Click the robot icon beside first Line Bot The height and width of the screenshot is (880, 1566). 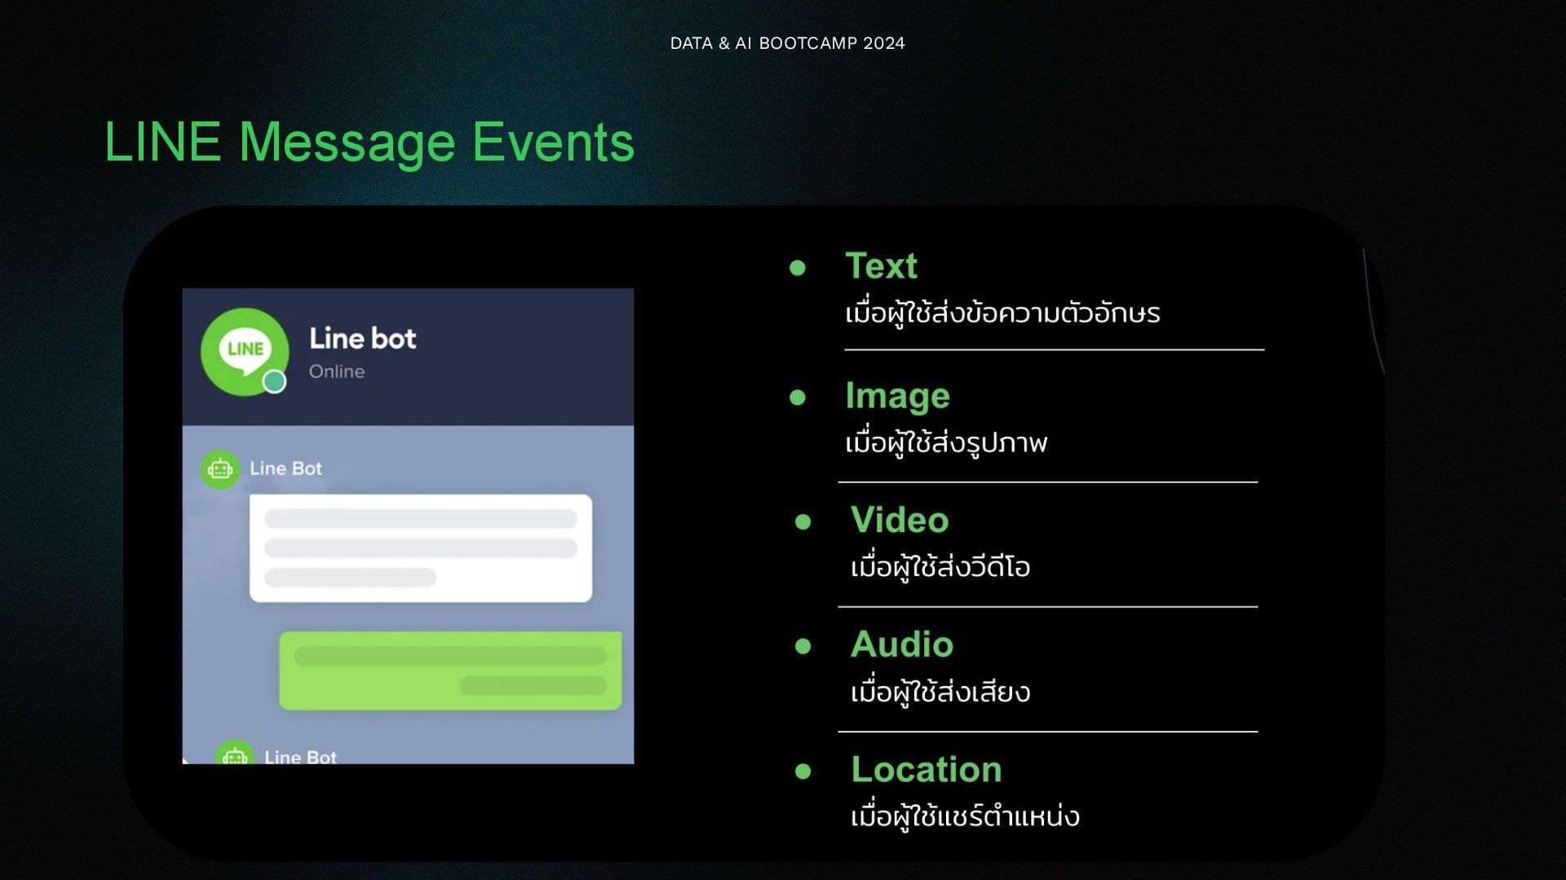(220, 469)
